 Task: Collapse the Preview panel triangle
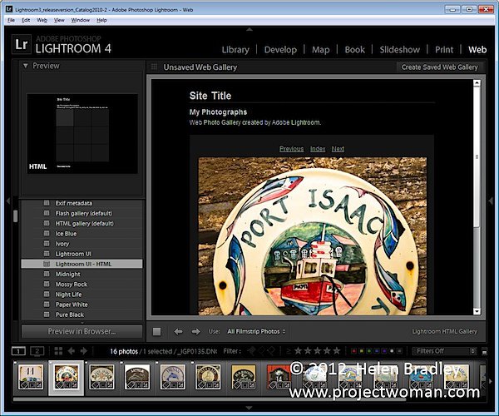26,66
